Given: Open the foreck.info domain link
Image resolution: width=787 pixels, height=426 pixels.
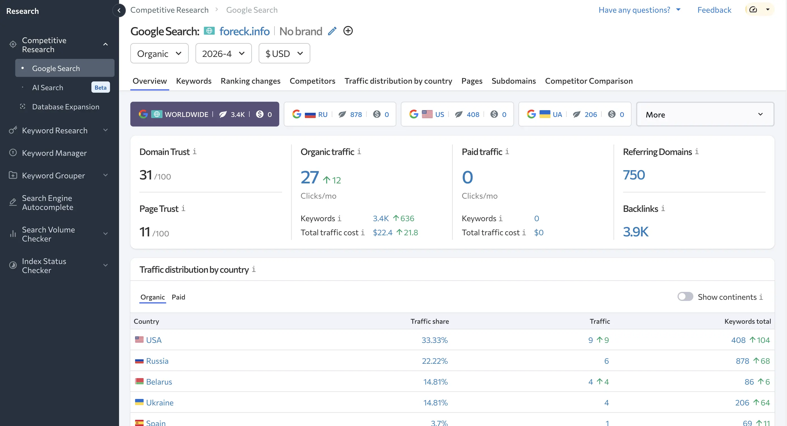Looking at the screenshot, I should 244,31.
